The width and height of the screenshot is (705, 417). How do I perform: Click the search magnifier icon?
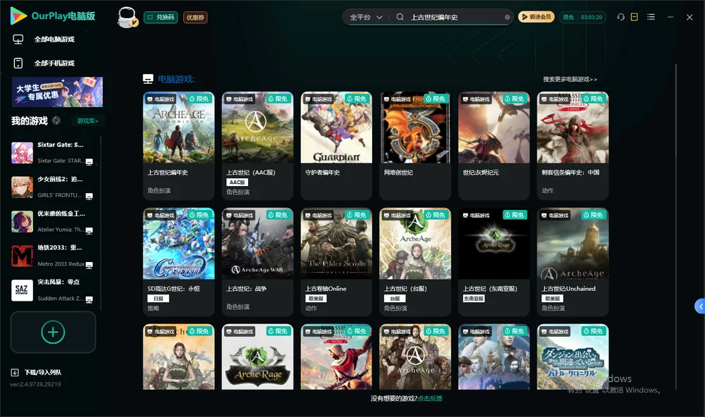click(x=400, y=17)
